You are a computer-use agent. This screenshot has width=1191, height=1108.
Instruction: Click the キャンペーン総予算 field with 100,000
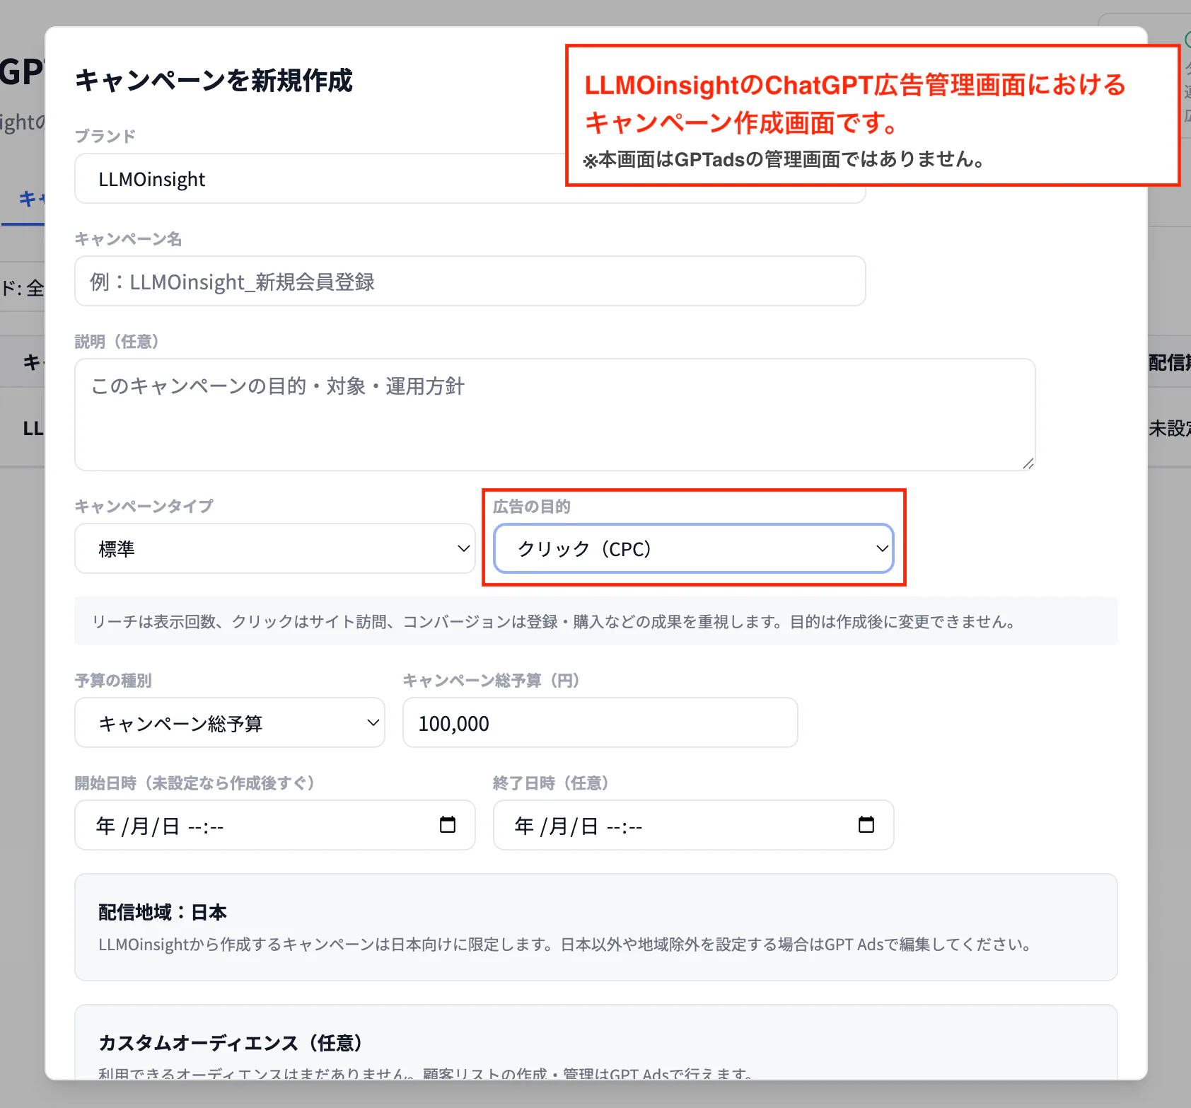tap(600, 722)
